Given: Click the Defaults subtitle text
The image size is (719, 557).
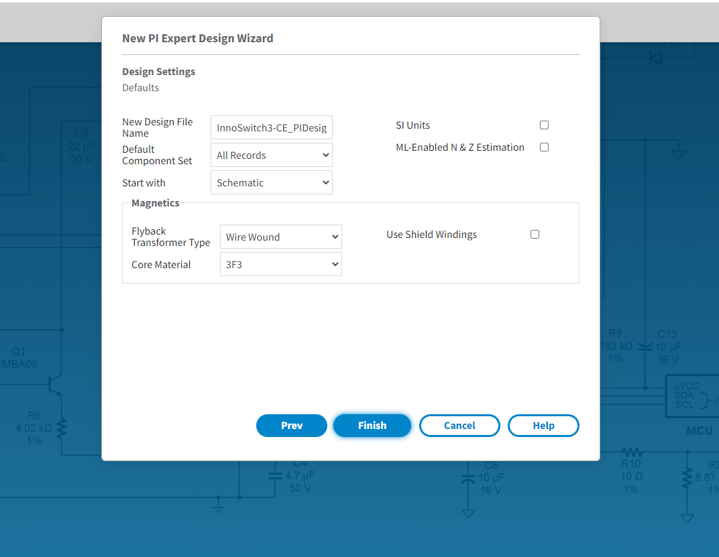Looking at the screenshot, I should point(140,88).
